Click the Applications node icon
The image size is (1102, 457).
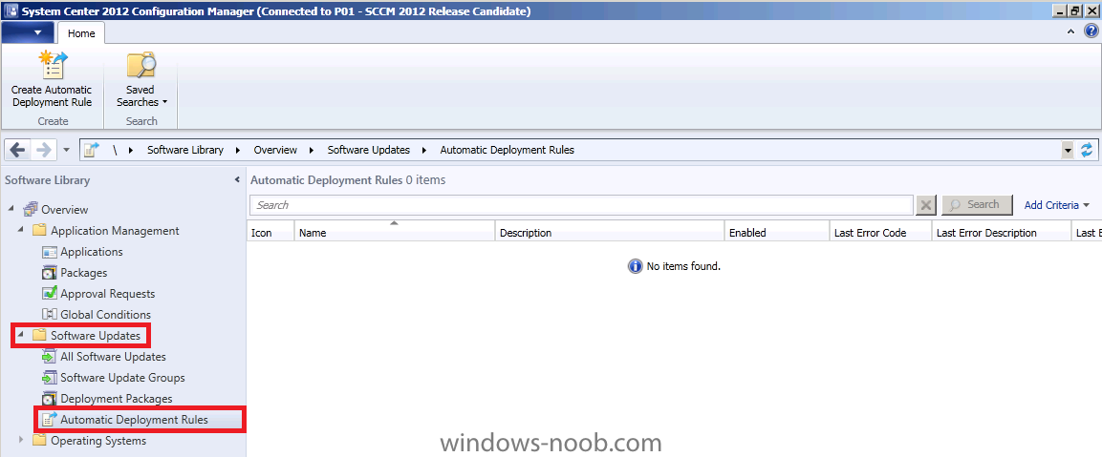49,251
